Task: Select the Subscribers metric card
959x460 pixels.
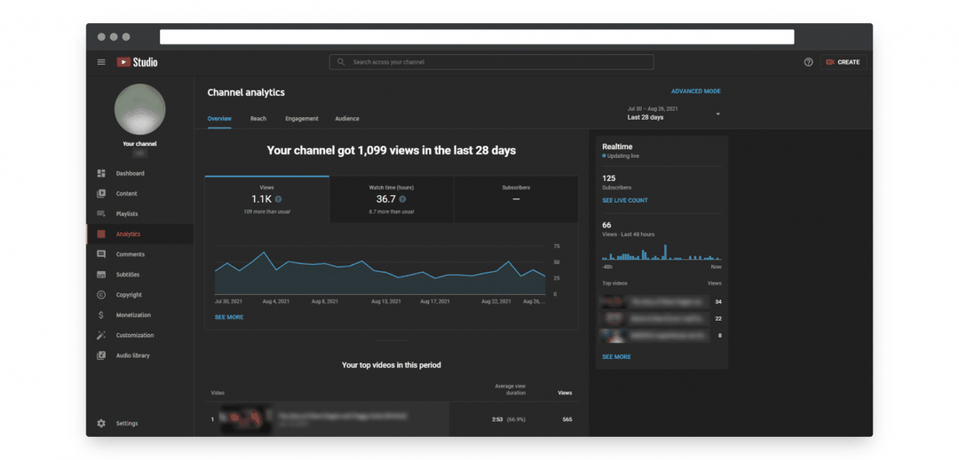Action: click(x=516, y=199)
